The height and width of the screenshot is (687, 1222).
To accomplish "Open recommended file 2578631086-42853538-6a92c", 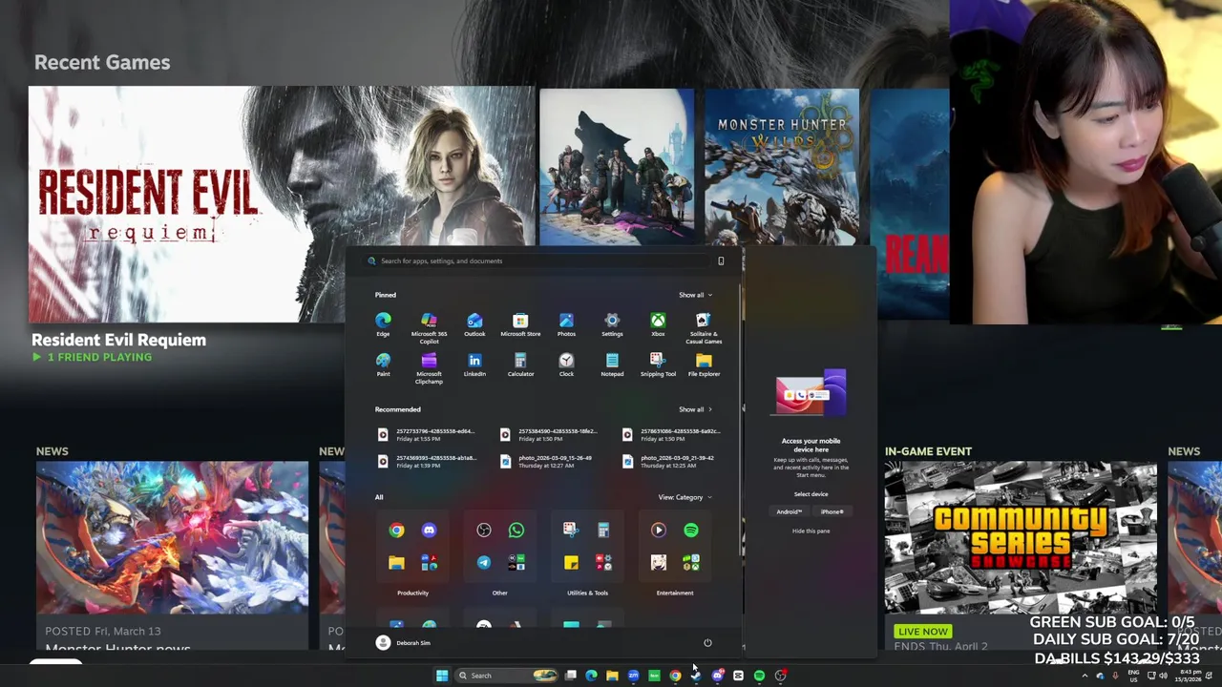I will [670, 434].
